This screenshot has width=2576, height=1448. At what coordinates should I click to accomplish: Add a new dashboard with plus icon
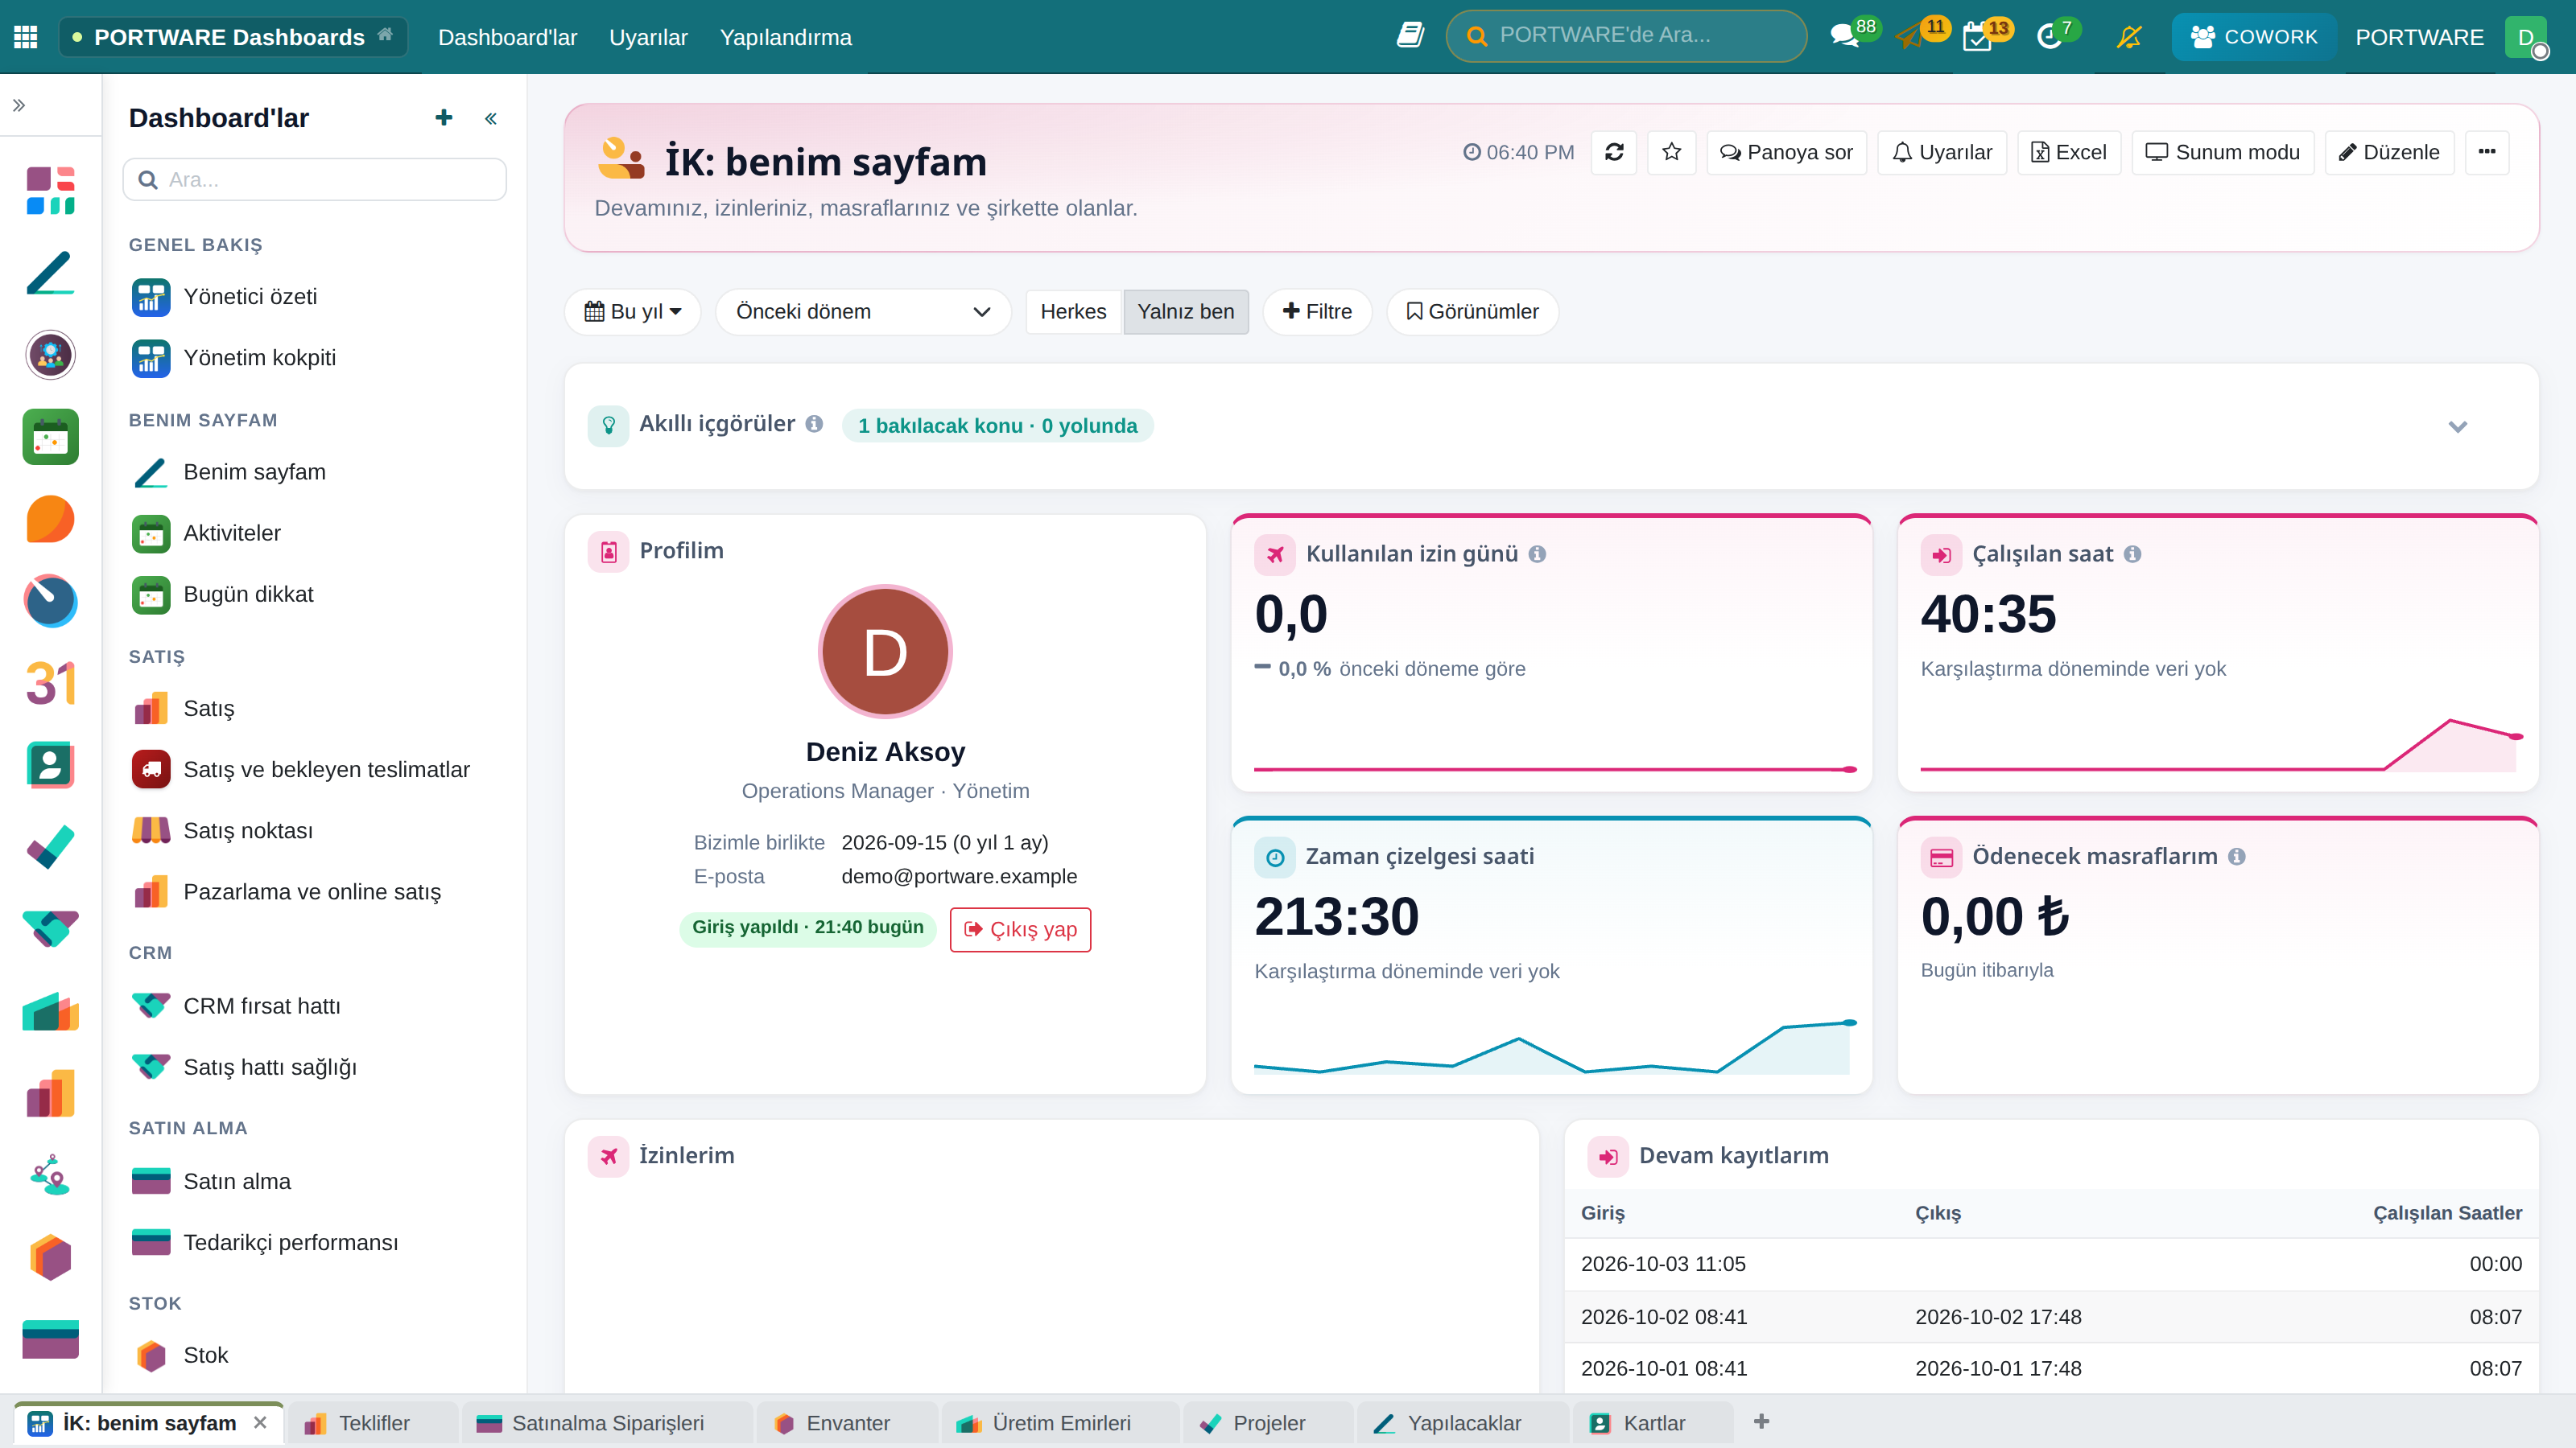pyautogui.click(x=444, y=118)
